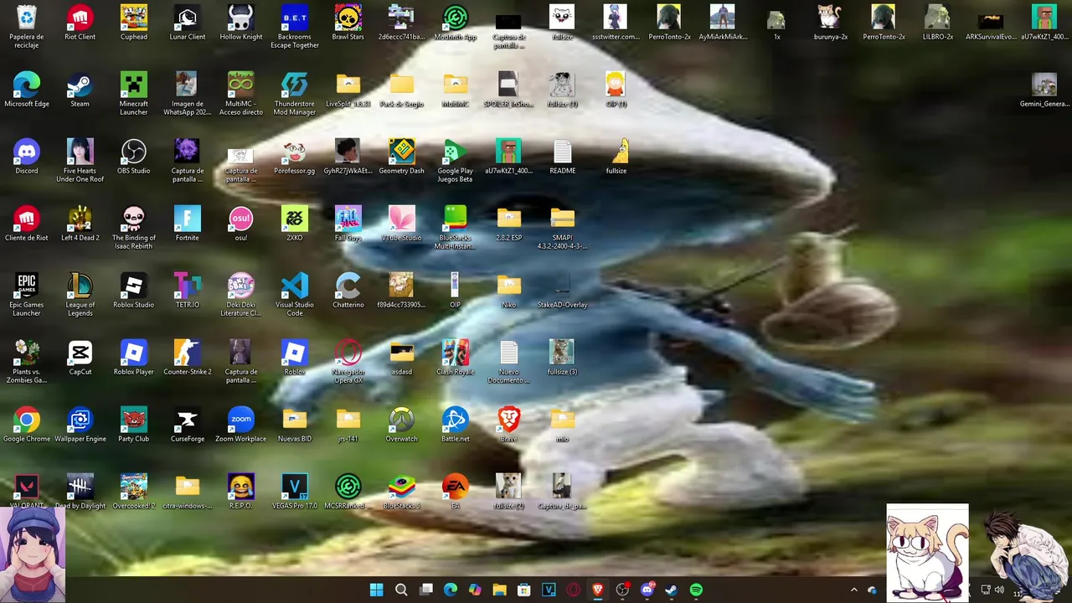Select the fullsize (3) image

point(562,358)
